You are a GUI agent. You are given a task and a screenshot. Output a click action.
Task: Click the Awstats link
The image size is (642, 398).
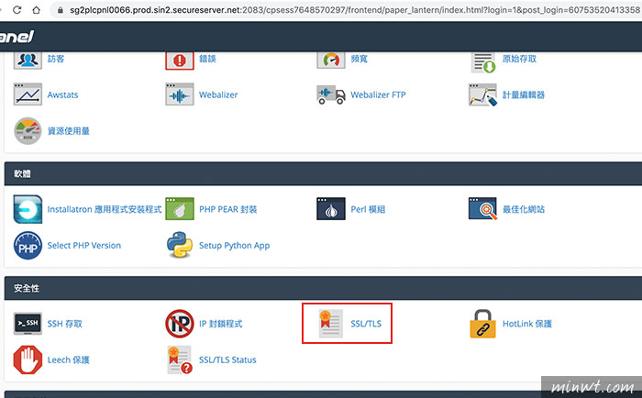[62, 95]
